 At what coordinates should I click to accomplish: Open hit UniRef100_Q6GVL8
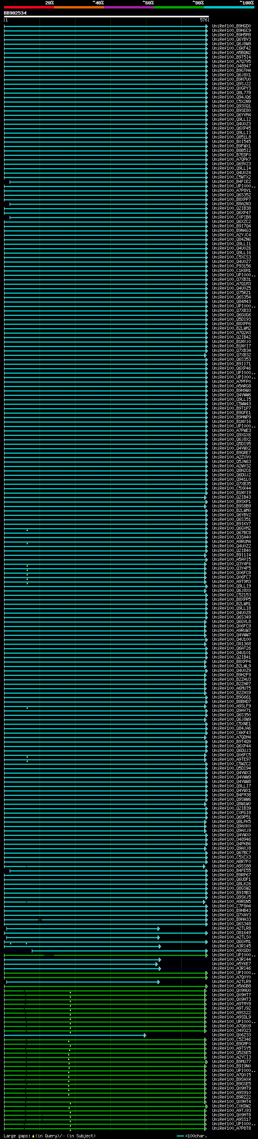231,622
